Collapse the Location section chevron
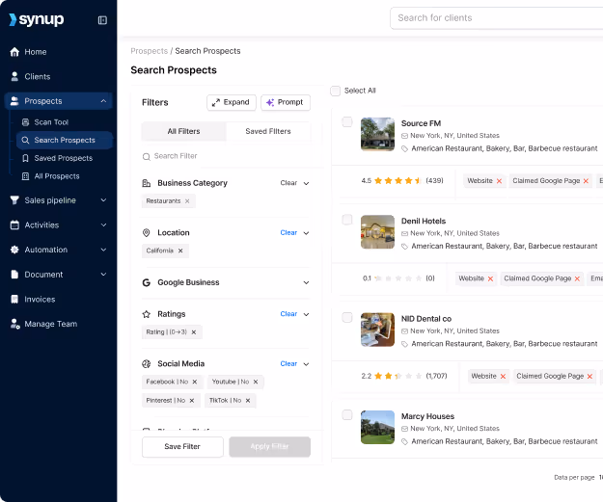 tap(306, 233)
